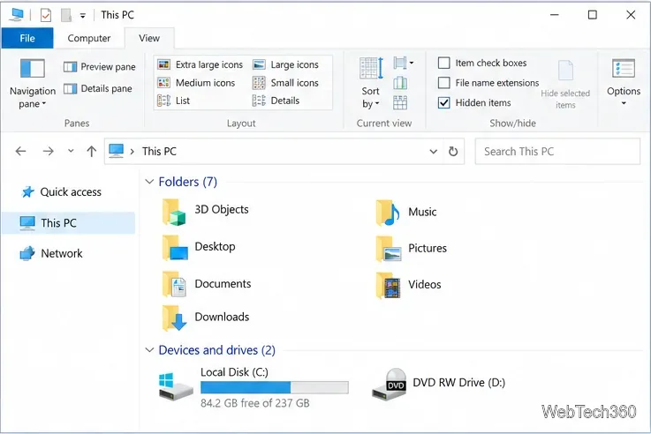
Task: Go up one level with Up arrow
Action: pyautogui.click(x=91, y=152)
